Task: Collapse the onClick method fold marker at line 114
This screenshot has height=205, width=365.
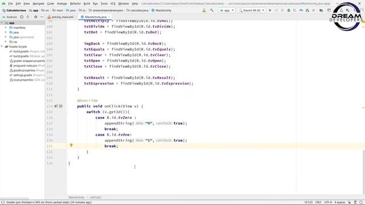Action: (x=66, y=106)
